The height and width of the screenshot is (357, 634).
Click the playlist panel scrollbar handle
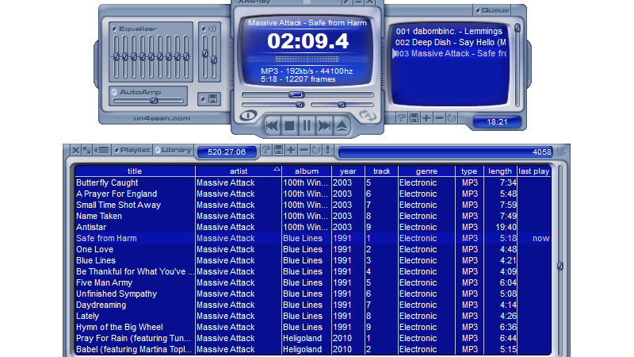pyautogui.click(x=518, y=28)
